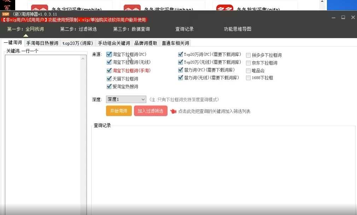Select the 一键淘词 tab
The image size is (357, 215).
(x=13, y=43)
